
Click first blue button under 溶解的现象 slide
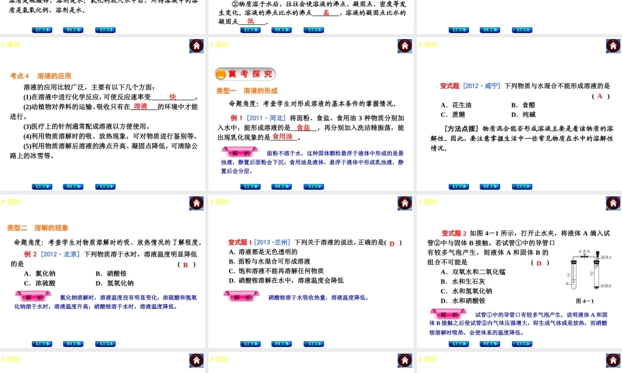coord(42,344)
